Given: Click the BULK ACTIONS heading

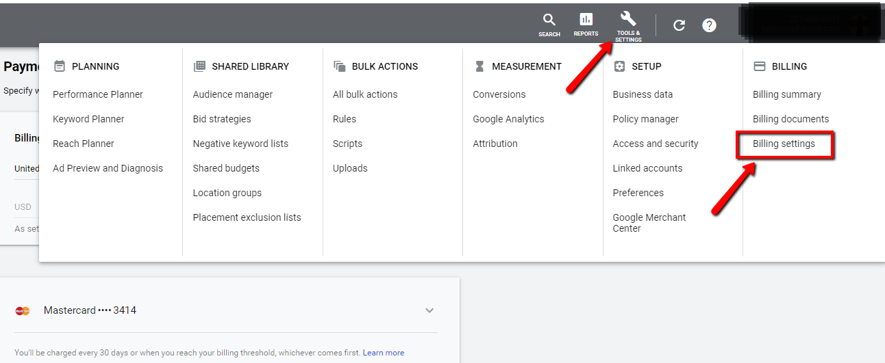Looking at the screenshot, I should (385, 66).
